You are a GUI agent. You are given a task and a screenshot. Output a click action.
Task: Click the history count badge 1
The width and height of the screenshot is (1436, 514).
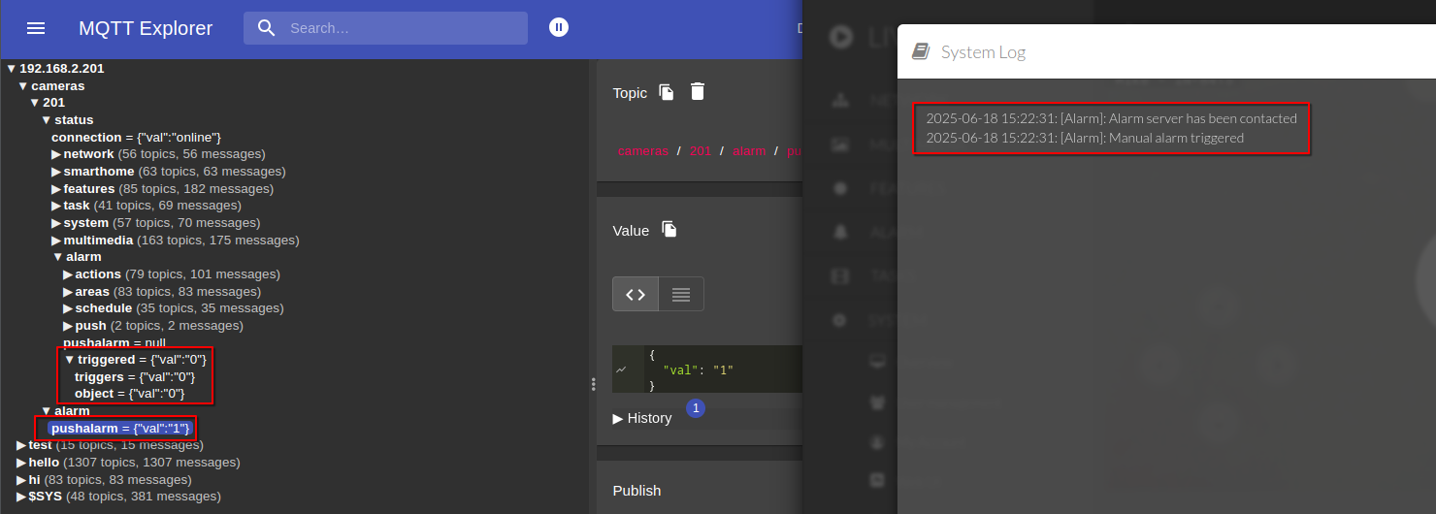tap(695, 408)
